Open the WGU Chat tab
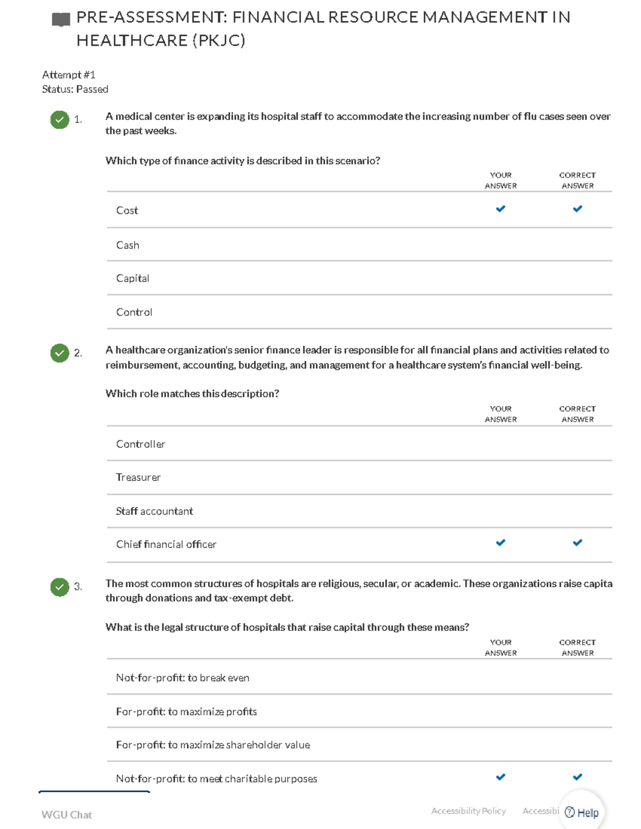The height and width of the screenshot is (829, 641). [67, 815]
